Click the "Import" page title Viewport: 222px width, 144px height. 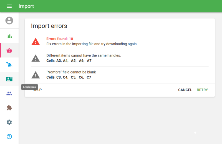(x=26, y=6)
